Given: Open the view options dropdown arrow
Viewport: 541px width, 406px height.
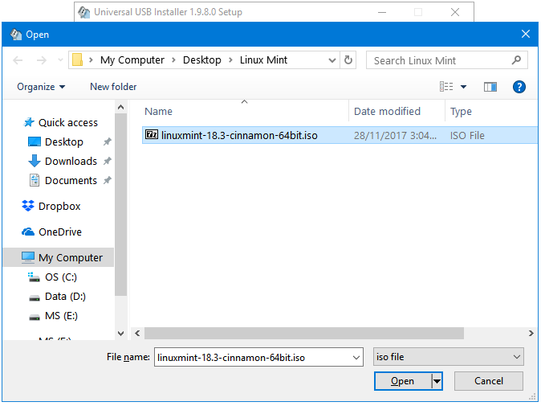Looking at the screenshot, I should pos(463,87).
